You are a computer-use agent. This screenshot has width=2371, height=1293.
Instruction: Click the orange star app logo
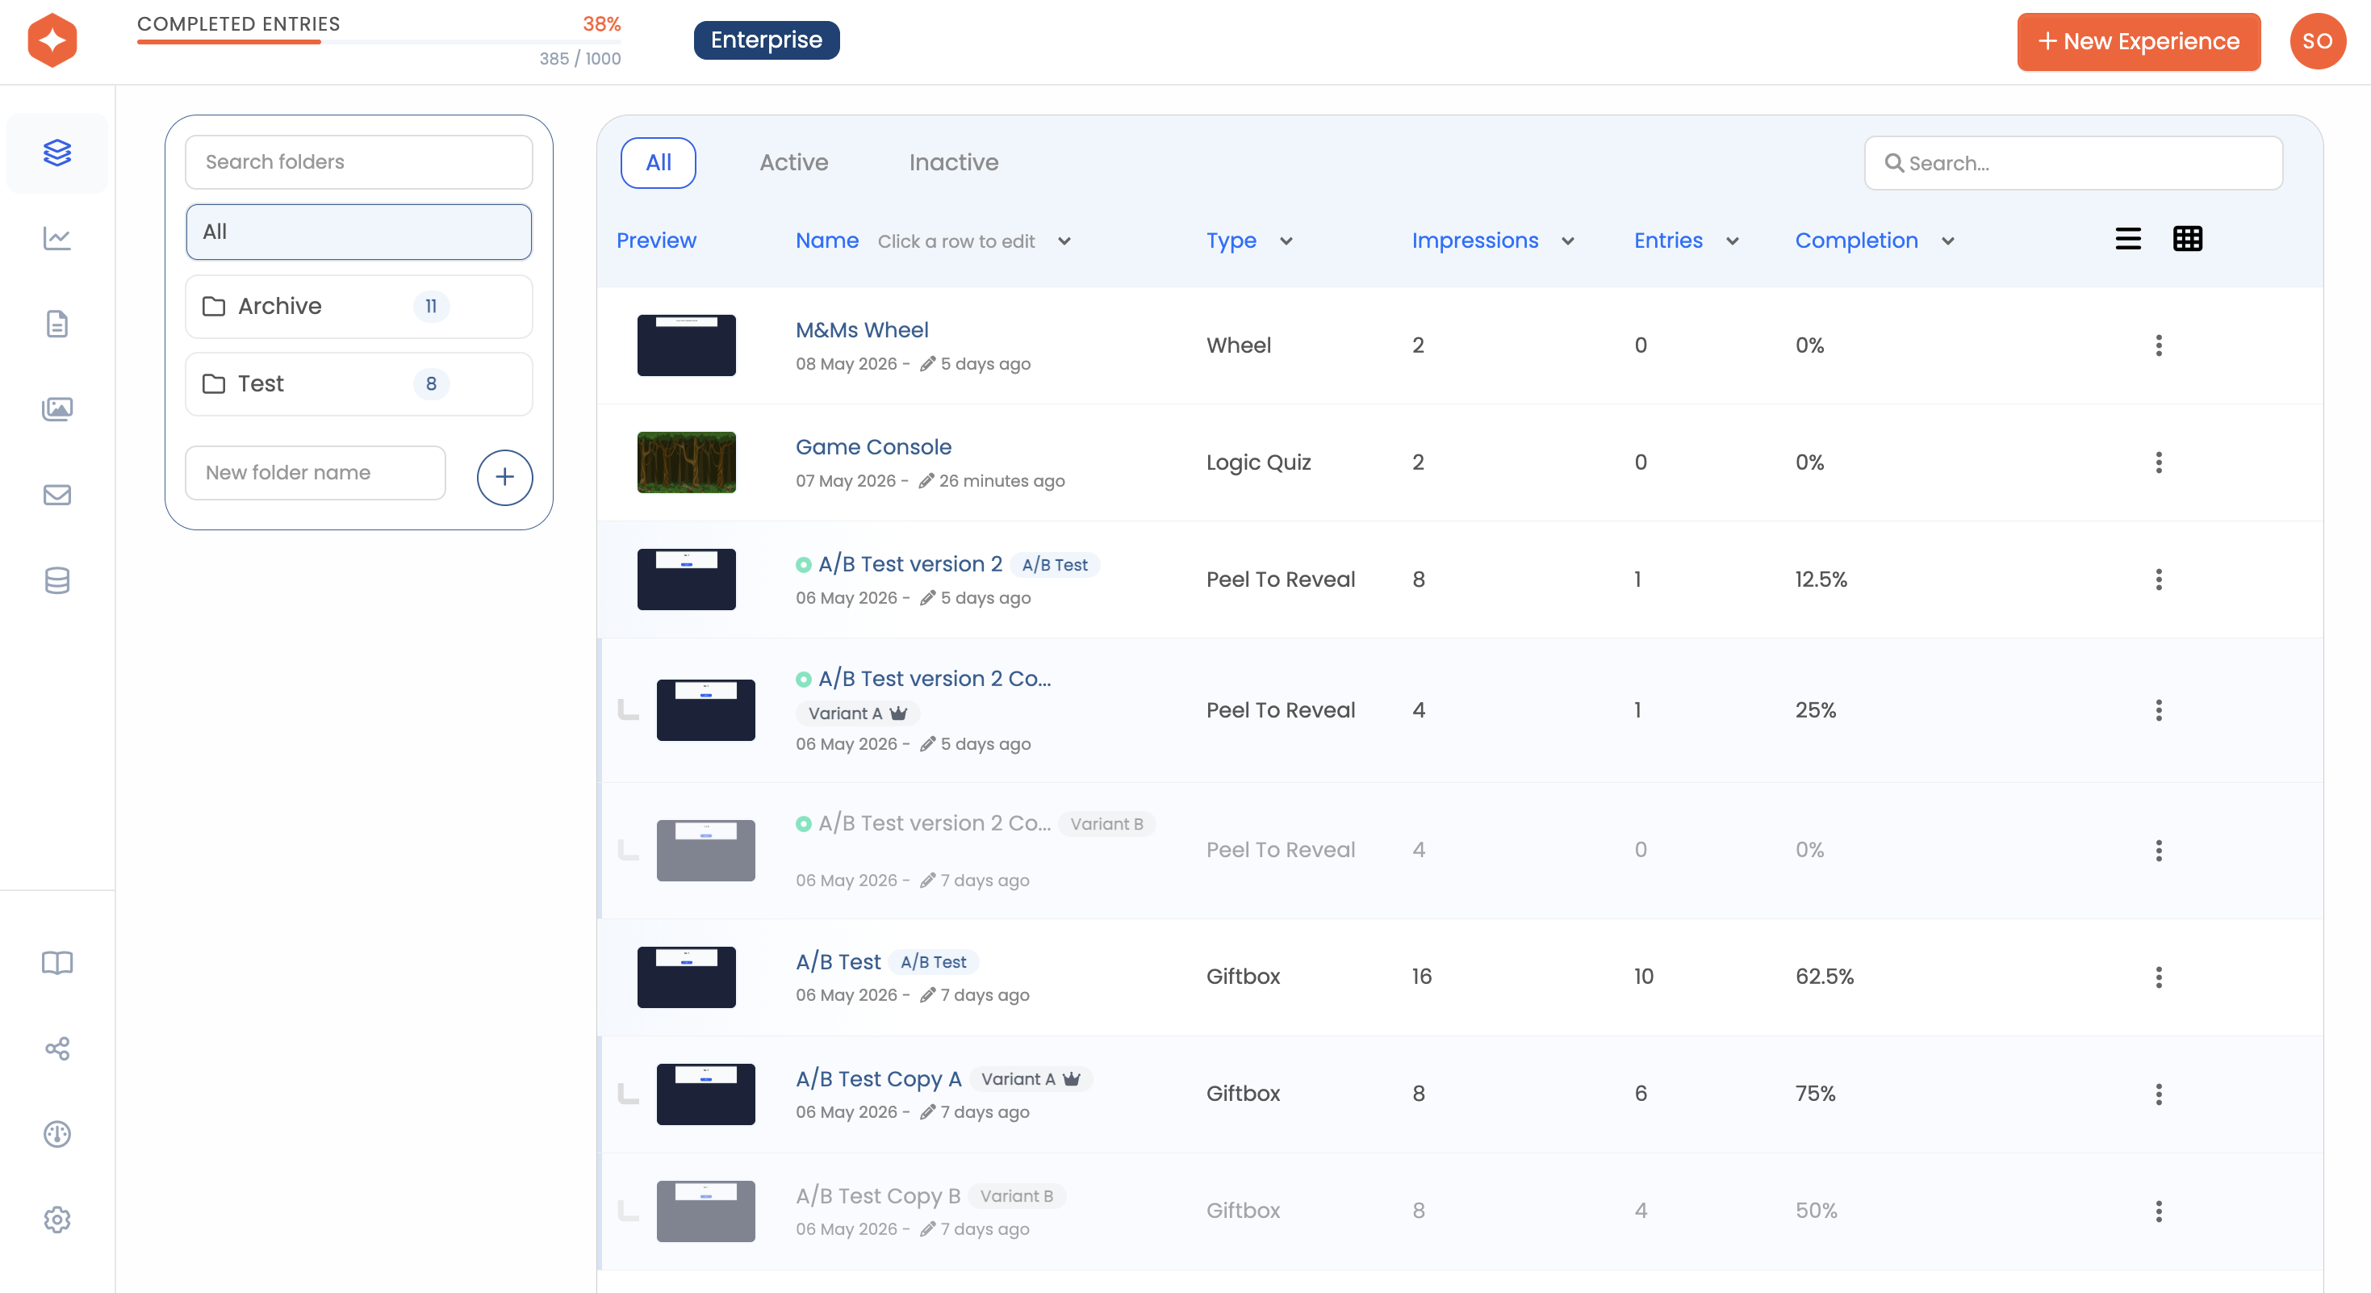52,40
